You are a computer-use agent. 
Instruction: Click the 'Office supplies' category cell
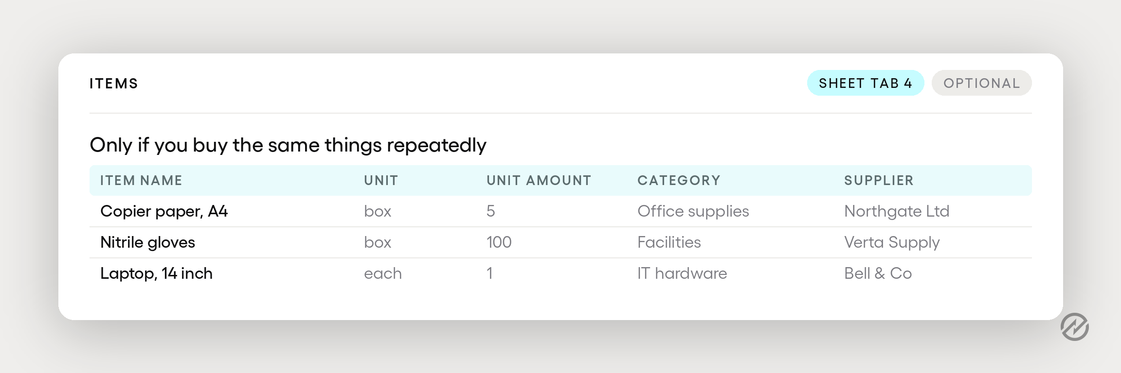(693, 211)
